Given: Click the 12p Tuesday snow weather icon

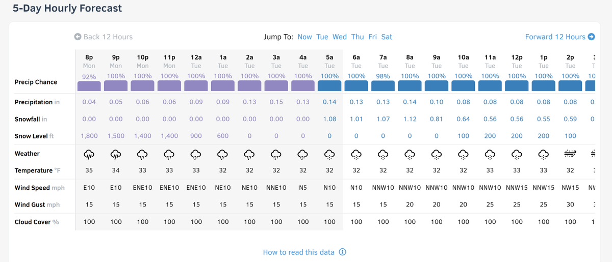Looking at the screenshot, I should (x=517, y=154).
